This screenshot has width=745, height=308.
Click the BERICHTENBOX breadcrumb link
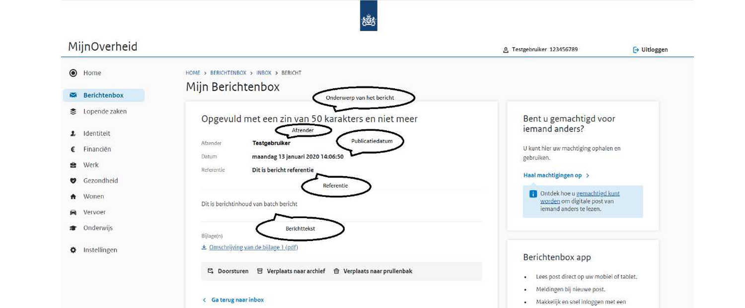[x=228, y=73]
